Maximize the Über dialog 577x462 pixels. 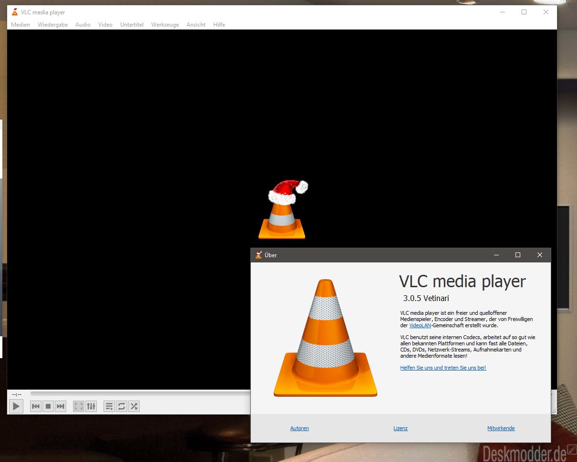(518, 255)
